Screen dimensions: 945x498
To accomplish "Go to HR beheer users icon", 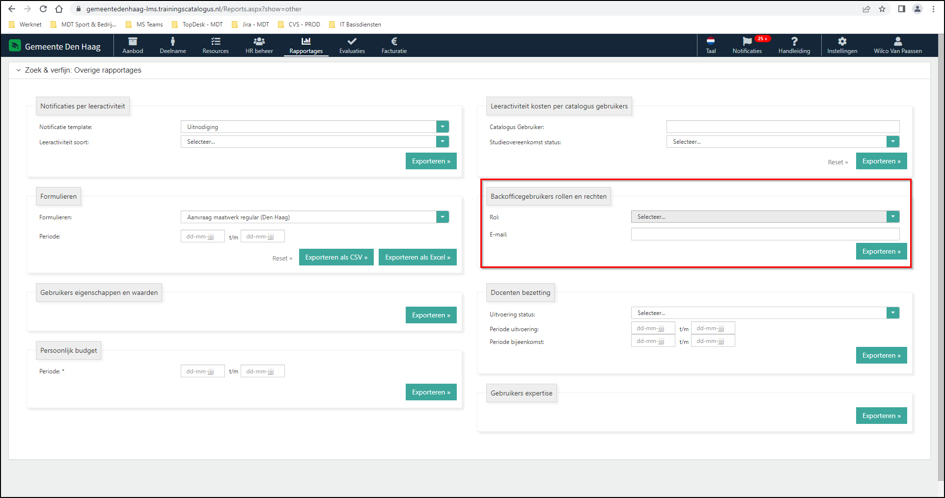I will tap(259, 42).
